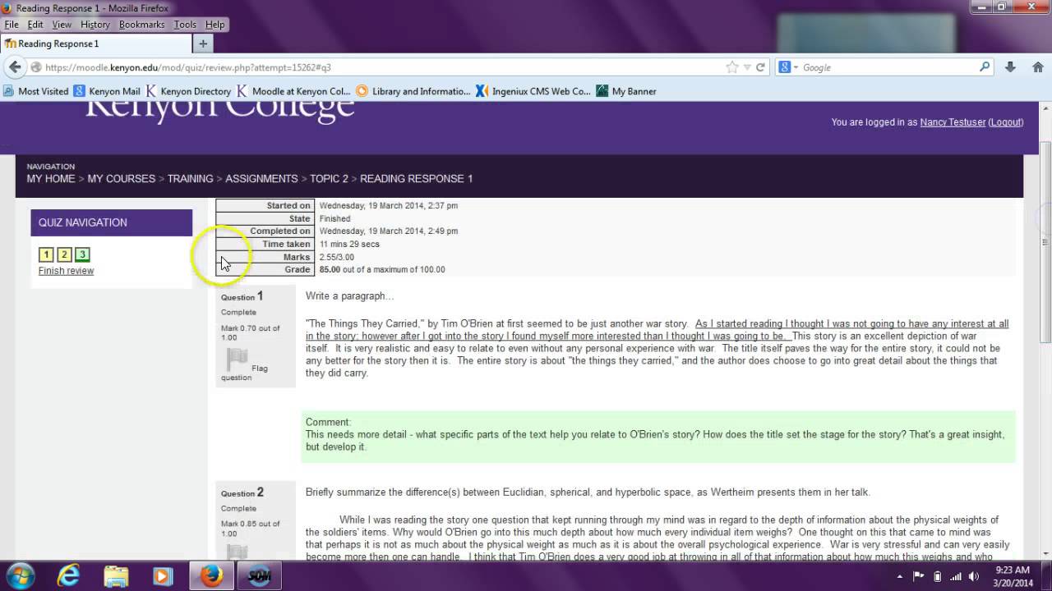Open the SOM application in taskbar
Viewport: 1052px width, 591px height.
[260, 575]
